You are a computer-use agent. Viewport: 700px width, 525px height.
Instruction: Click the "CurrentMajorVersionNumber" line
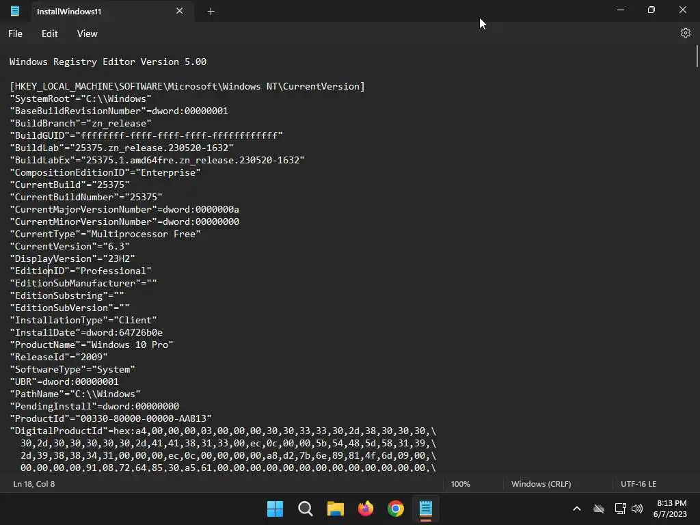(x=124, y=209)
